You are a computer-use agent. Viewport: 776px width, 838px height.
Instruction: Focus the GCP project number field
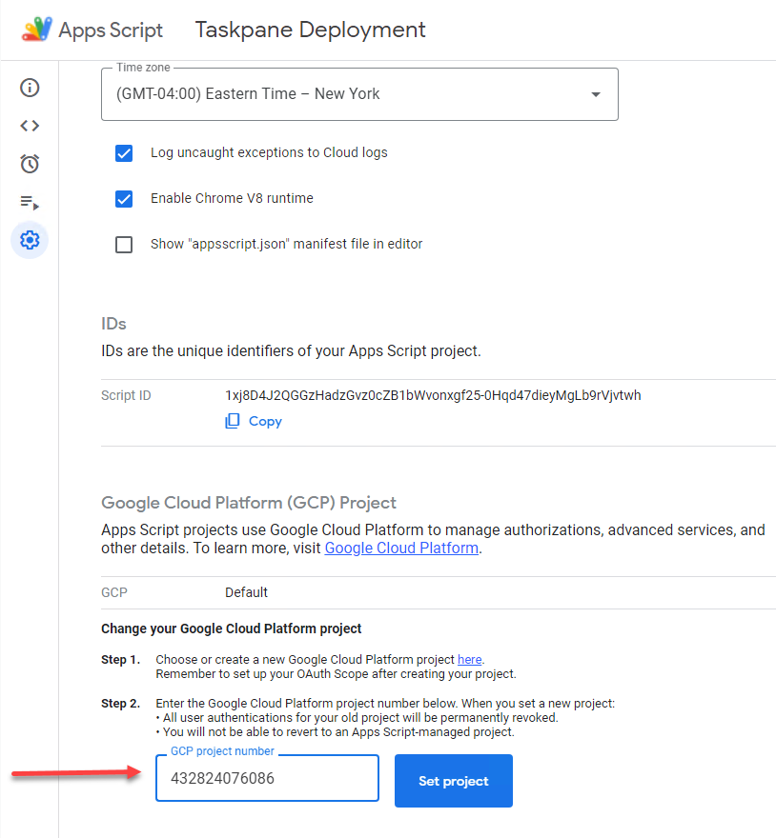click(x=267, y=778)
